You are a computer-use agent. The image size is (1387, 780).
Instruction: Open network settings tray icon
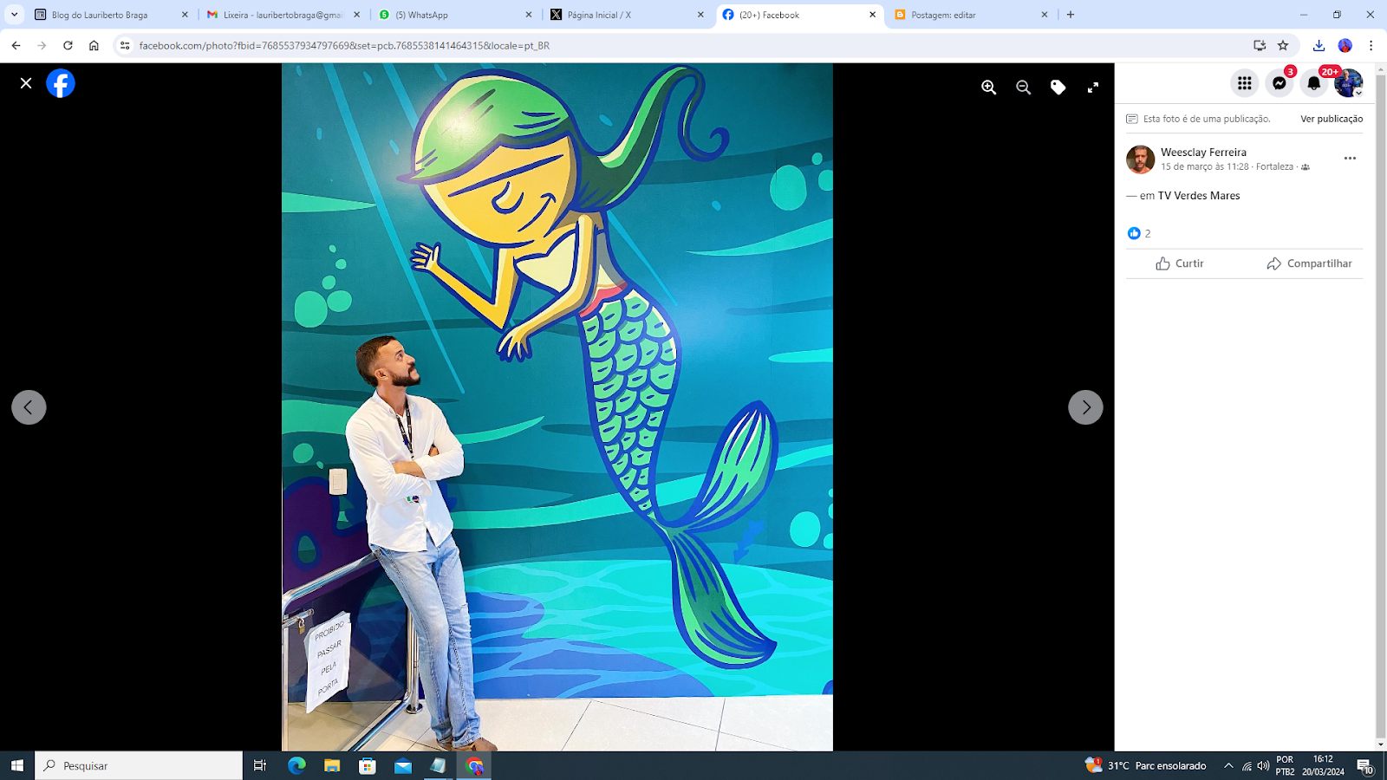coord(1247,765)
